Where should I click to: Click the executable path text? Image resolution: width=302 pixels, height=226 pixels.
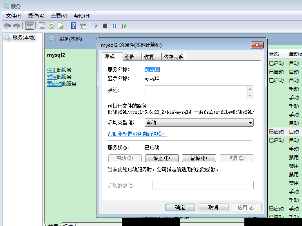(x=181, y=112)
